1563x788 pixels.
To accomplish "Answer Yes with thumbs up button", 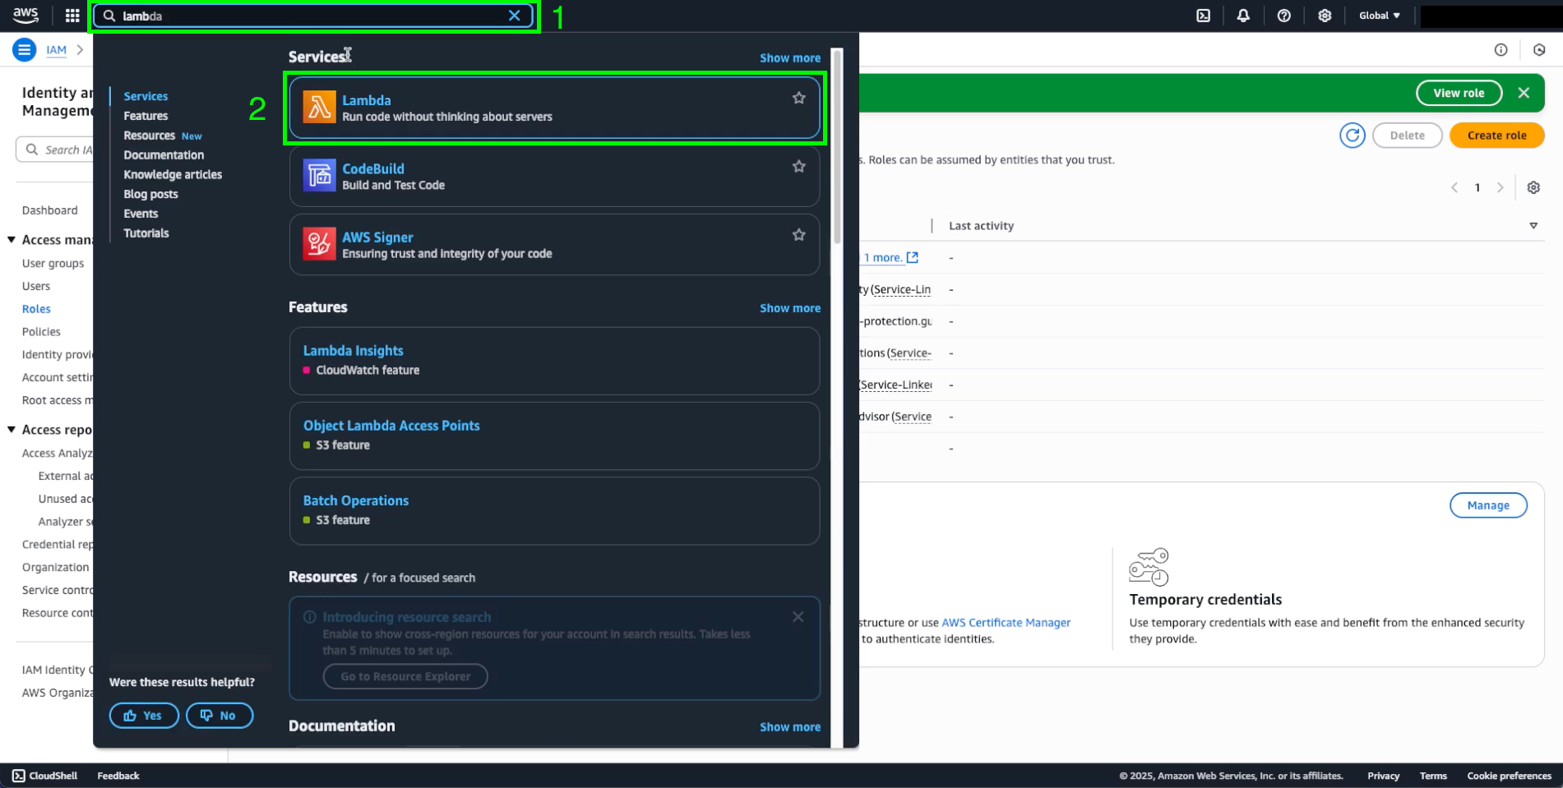I will (x=144, y=716).
